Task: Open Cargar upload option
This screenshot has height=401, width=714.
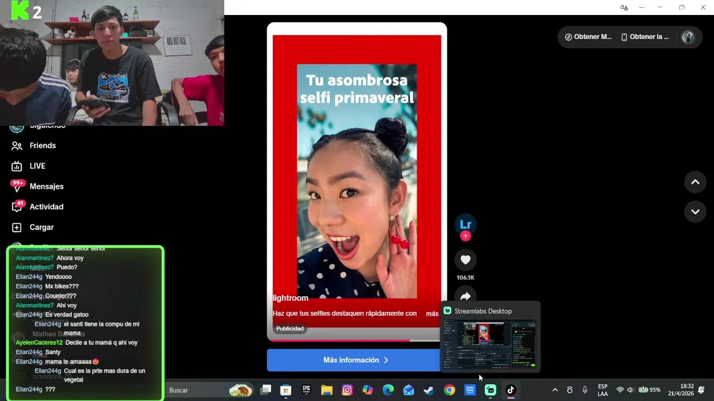Action: pos(41,227)
